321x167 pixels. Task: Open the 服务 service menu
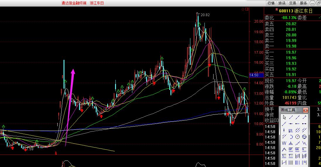click(x=303, y=3)
